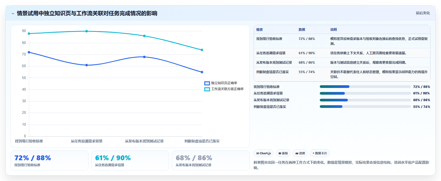Click the 61% / 90% value beside the progress bar
This screenshot has width=441, height=181.
click(x=422, y=93)
